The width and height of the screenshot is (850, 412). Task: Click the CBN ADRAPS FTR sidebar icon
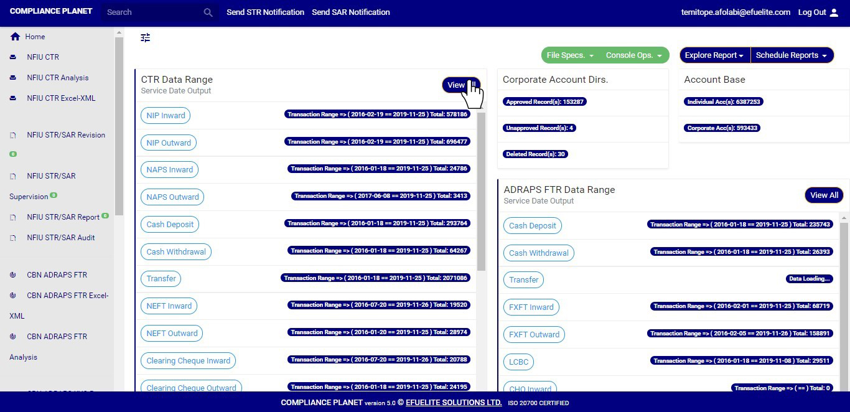(x=13, y=275)
